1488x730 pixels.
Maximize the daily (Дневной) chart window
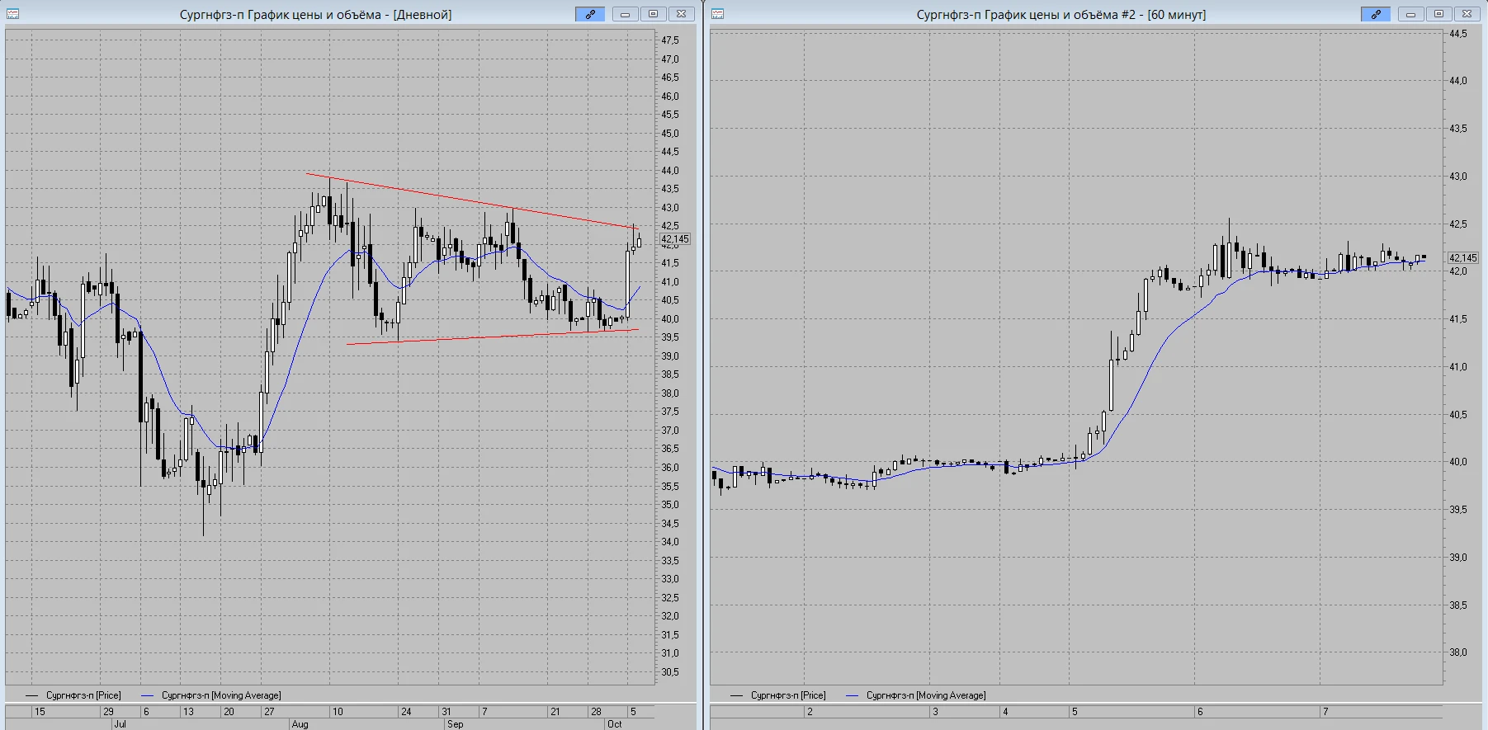pyautogui.click(x=653, y=14)
